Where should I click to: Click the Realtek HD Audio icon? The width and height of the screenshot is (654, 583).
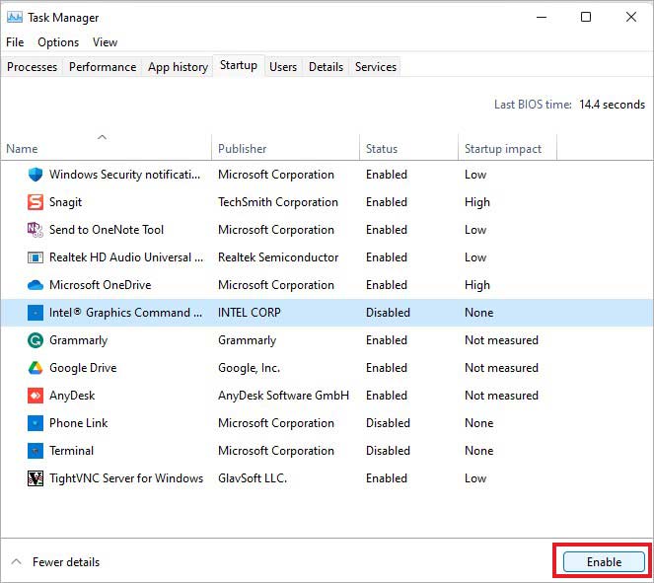pyautogui.click(x=36, y=257)
